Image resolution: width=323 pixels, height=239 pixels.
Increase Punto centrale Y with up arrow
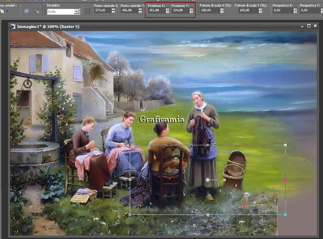[x=140, y=9]
